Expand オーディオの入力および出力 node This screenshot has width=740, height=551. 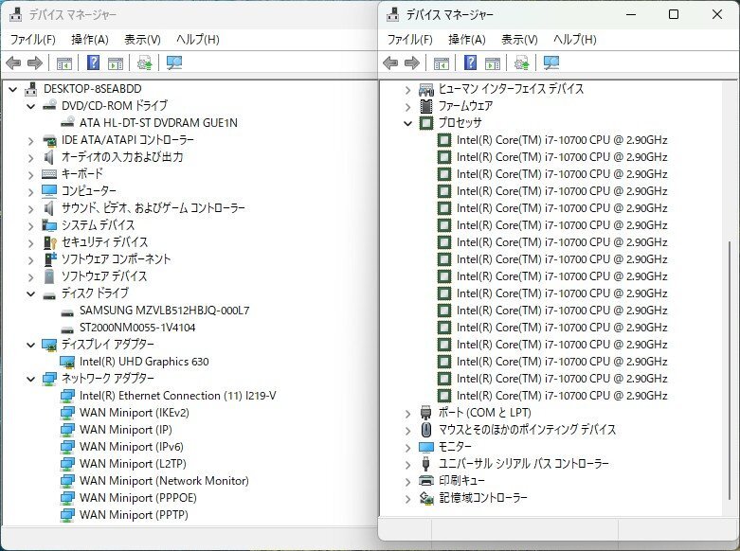[x=31, y=157]
